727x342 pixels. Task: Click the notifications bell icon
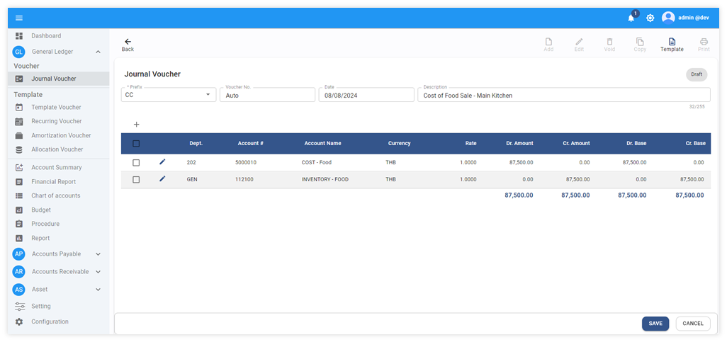coord(631,18)
